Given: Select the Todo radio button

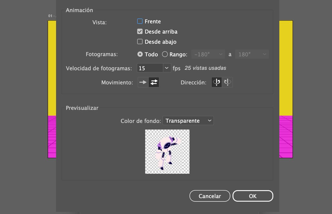Looking at the screenshot, I should pyautogui.click(x=141, y=54).
